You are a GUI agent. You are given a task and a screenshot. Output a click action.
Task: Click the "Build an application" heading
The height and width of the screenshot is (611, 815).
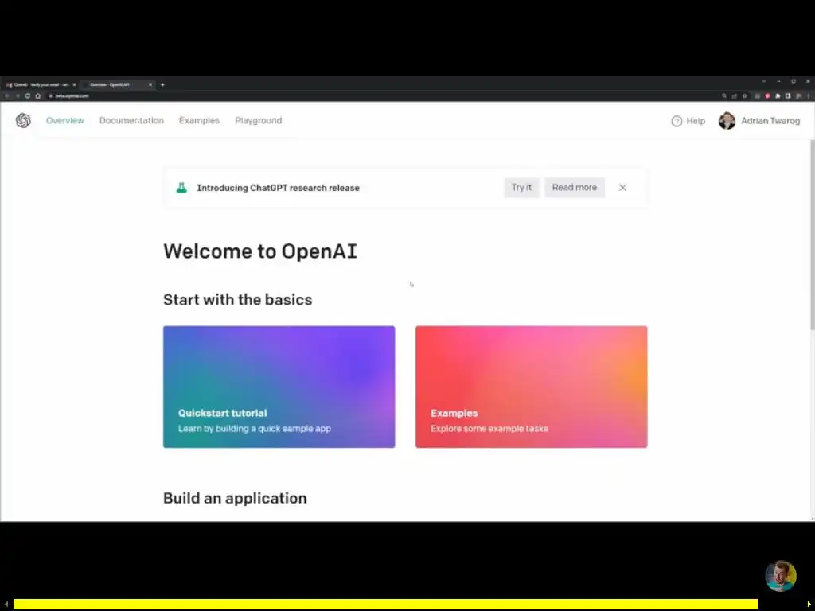[x=235, y=498]
